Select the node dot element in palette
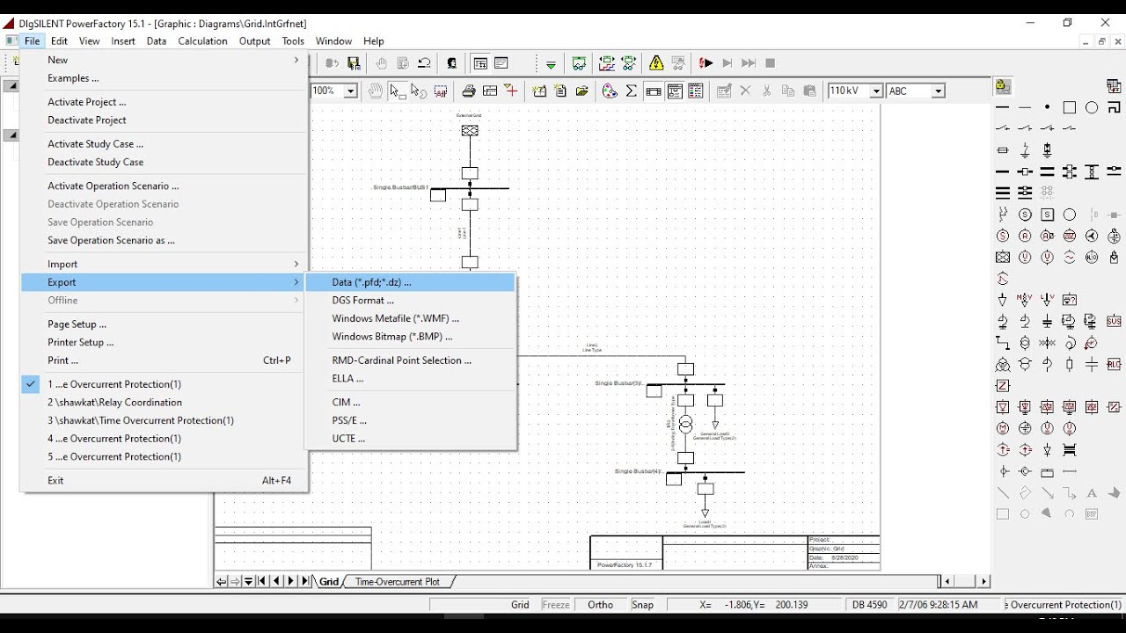Viewport: 1126px width, 633px height. pos(1047,107)
